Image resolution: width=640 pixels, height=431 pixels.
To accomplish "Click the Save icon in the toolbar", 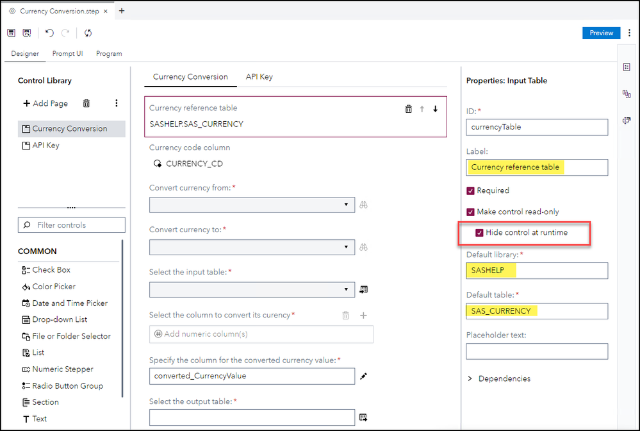I will (x=12, y=33).
